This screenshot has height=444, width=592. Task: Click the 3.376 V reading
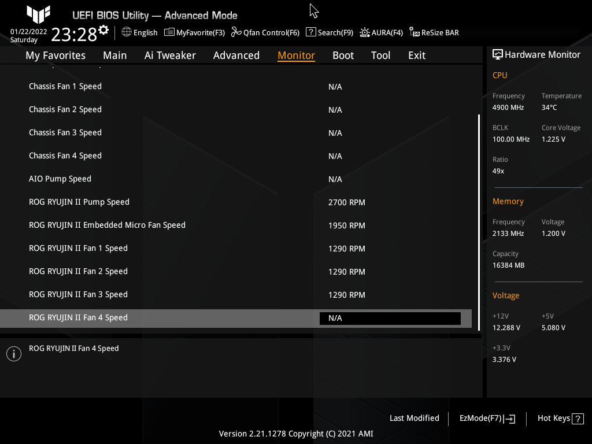coord(504,360)
